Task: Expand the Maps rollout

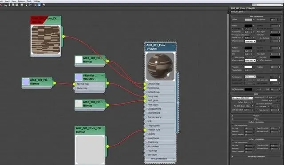Action: point(256,119)
